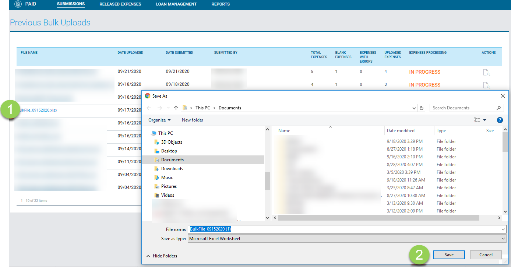The image size is (511, 267).
Task: Open the Loan Management tab
Action: coord(176,4)
